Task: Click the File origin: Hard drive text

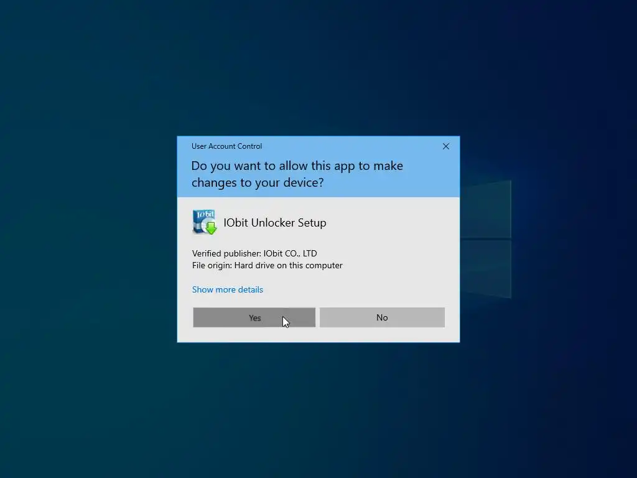Action: 267,265
